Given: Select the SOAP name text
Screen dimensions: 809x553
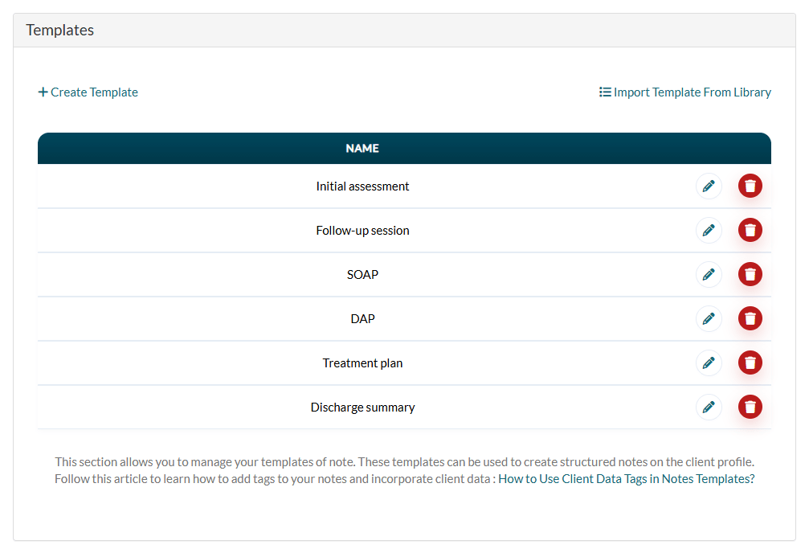Looking at the screenshot, I should tap(362, 275).
